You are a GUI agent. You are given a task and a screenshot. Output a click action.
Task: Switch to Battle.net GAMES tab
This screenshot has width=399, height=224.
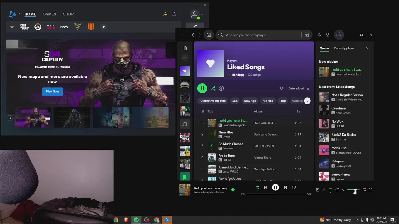tap(49, 14)
